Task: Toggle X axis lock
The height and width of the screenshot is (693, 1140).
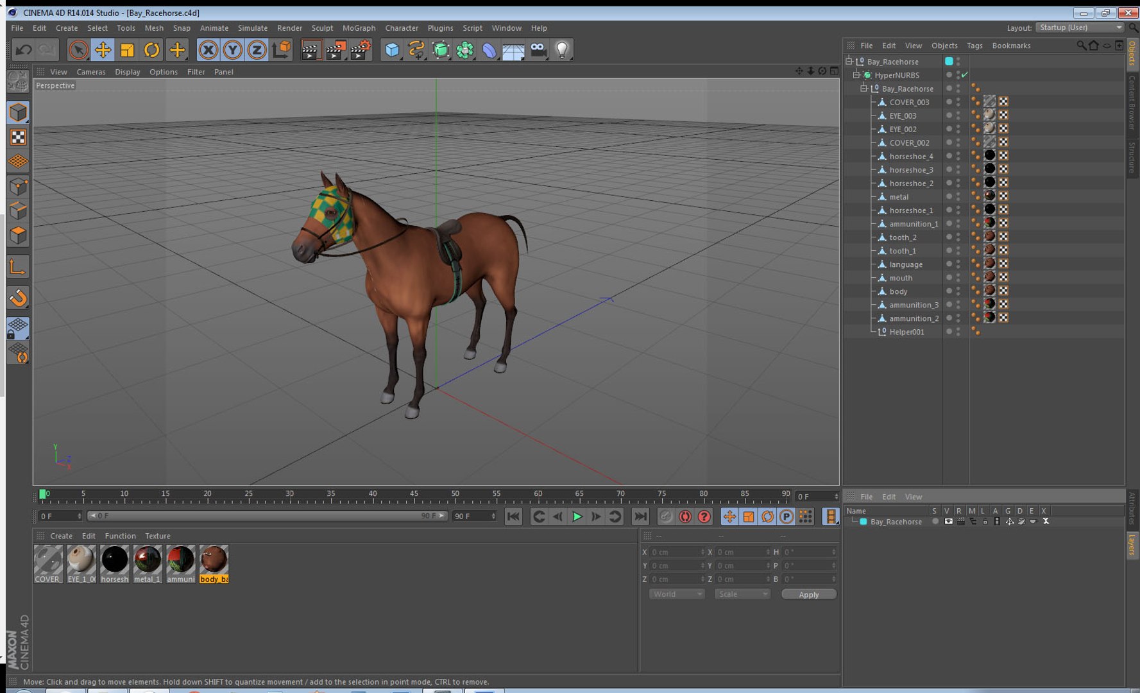Action: 208,49
